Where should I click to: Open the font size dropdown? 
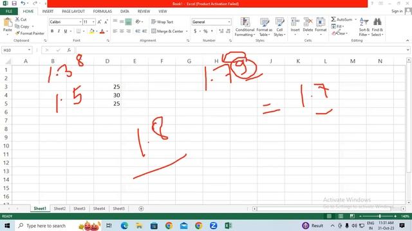93,22
